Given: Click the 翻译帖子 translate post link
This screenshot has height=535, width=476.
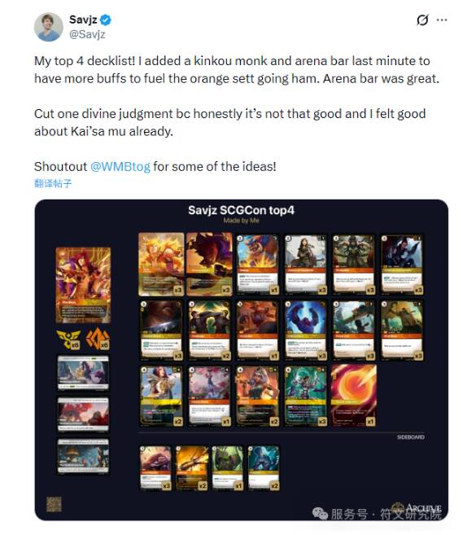Looking at the screenshot, I should click(x=53, y=183).
